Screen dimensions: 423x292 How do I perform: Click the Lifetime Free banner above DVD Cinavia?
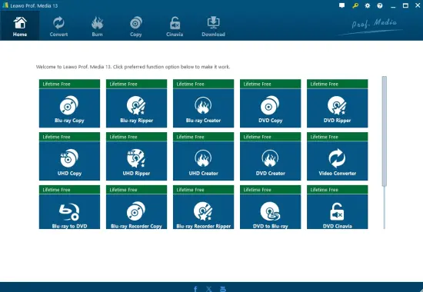coord(337,190)
